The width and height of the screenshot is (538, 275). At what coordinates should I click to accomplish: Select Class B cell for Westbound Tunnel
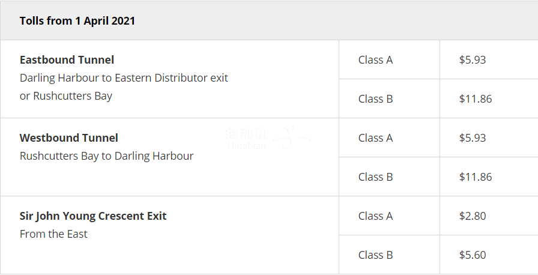pyautogui.click(x=375, y=177)
